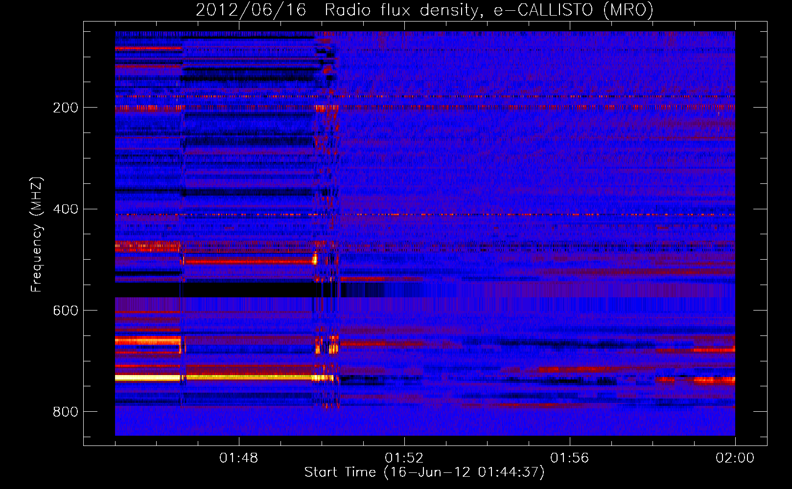
Task: Click the 600 frequency tick label
Action: [66, 311]
